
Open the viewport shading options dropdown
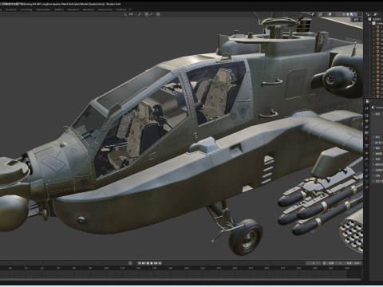[x=359, y=14]
